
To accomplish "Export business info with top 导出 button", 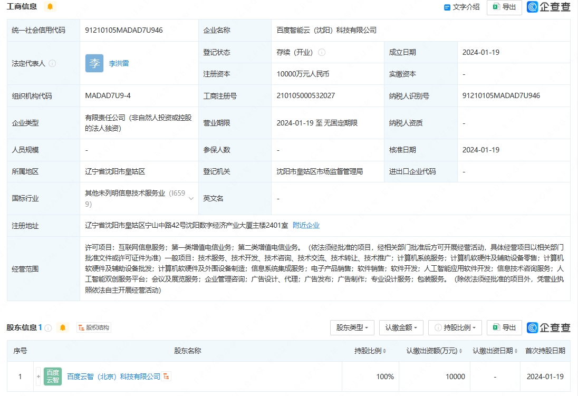I will pyautogui.click(x=504, y=7).
